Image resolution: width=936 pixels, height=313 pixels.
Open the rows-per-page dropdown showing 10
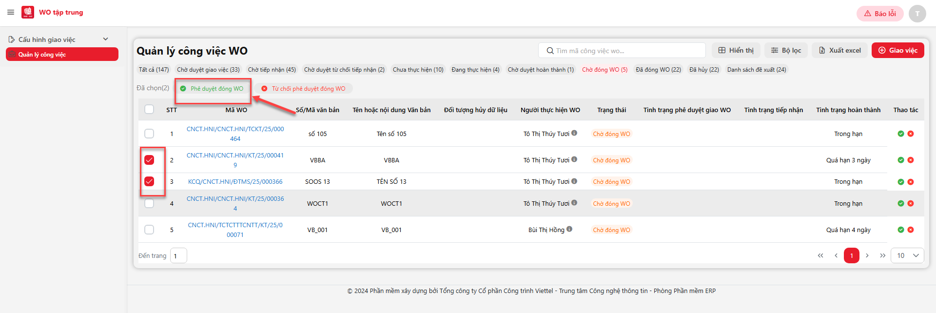[907, 255]
